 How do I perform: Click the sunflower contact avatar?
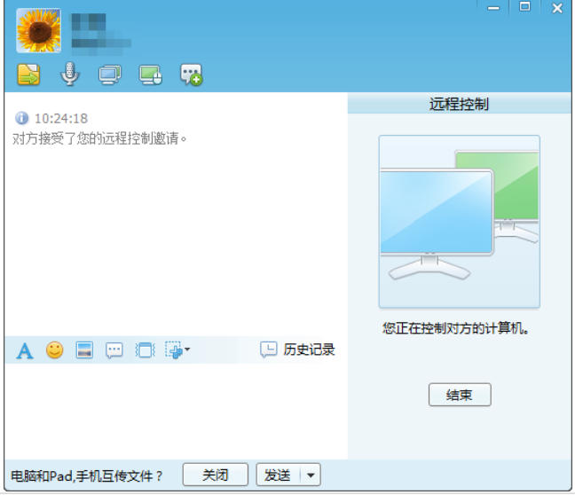[x=38, y=30]
